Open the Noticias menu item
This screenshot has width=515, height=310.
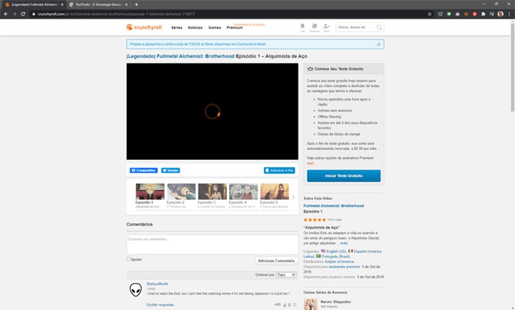pyautogui.click(x=195, y=27)
